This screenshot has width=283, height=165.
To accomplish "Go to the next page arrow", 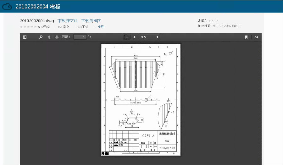I will coord(57,37).
